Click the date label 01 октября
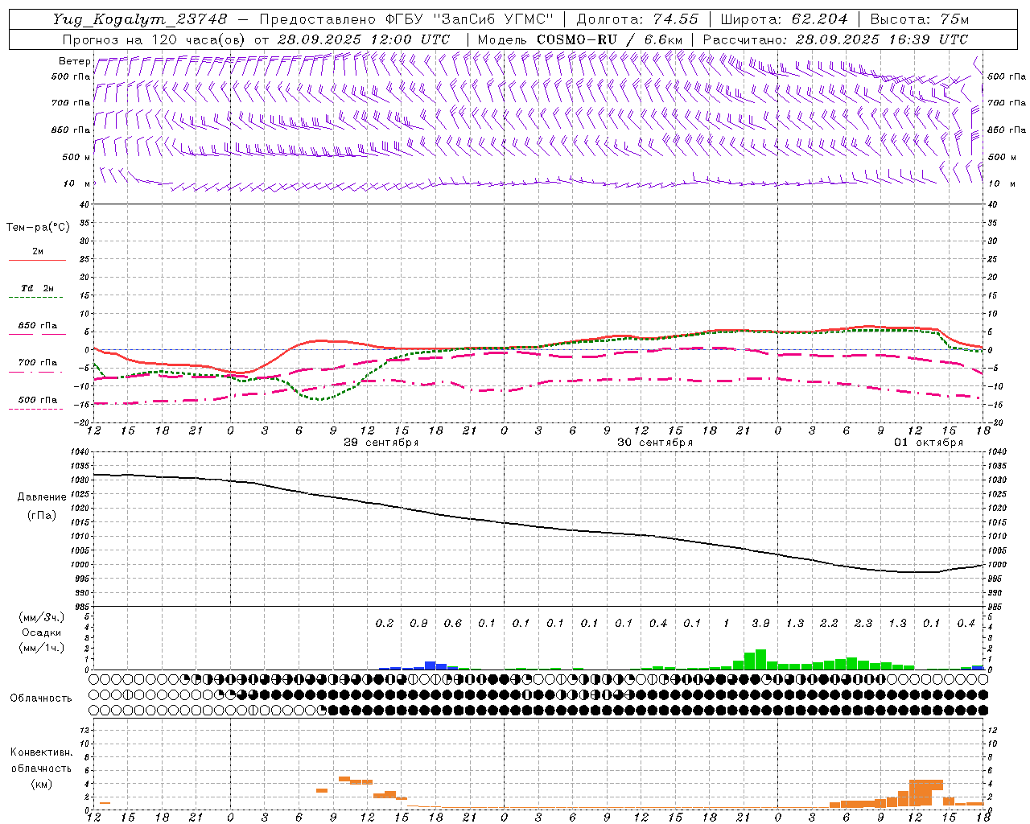The height and width of the screenshot is (824, 1030). pyautogui.click(x=929, y=443)
